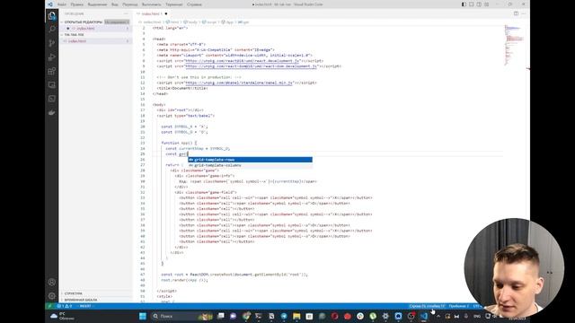Open Explorer panel ellipsis menu

click(x=126, y=13)
